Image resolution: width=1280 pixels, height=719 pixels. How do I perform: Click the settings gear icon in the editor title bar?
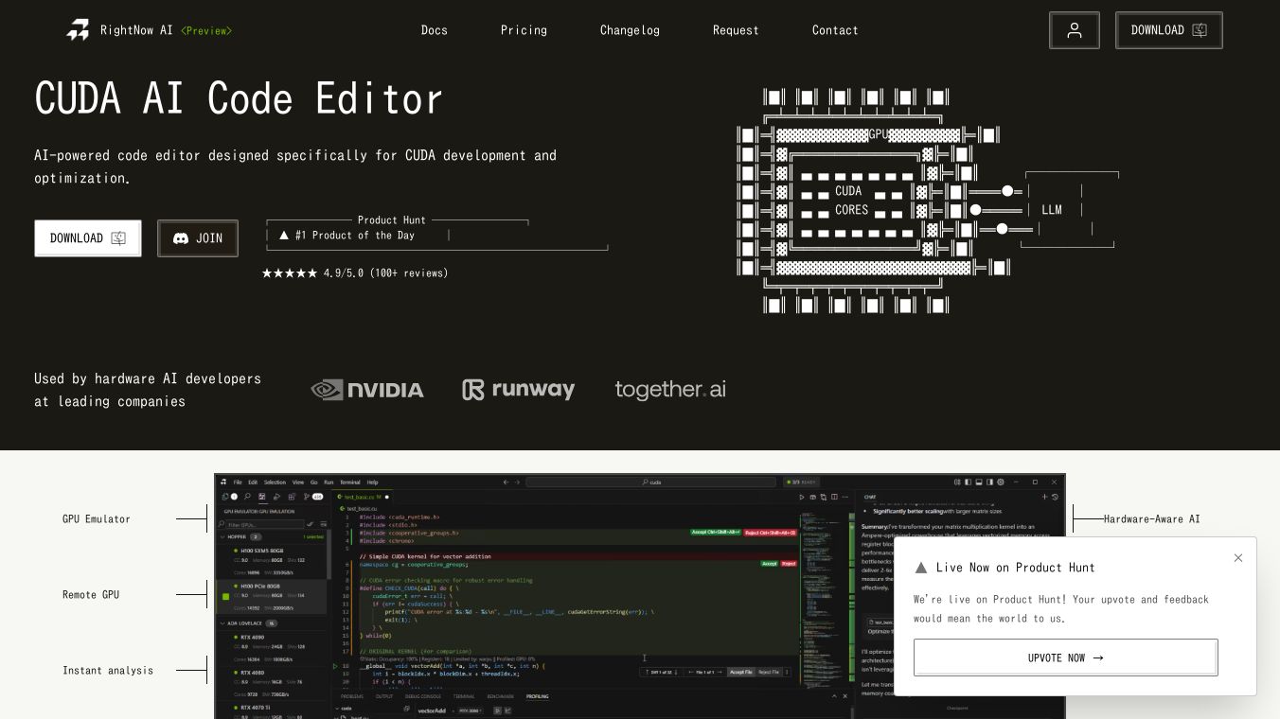(1001, 482)
